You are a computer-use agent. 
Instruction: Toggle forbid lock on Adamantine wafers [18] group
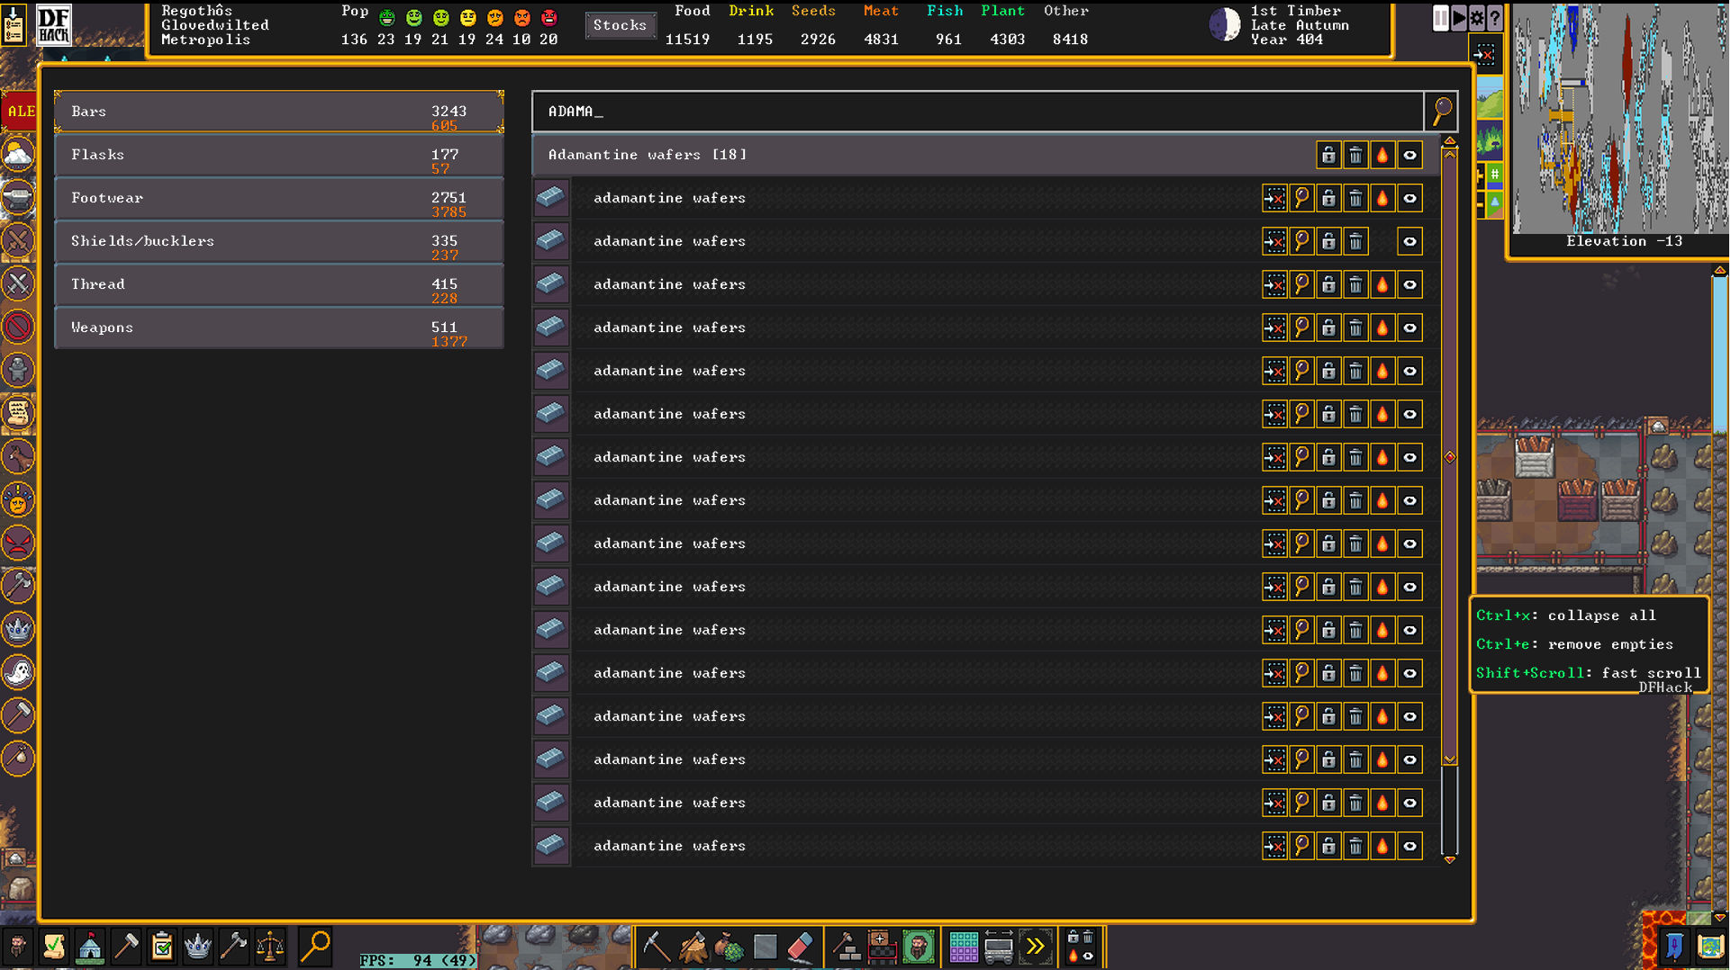tap(1328, 155)
